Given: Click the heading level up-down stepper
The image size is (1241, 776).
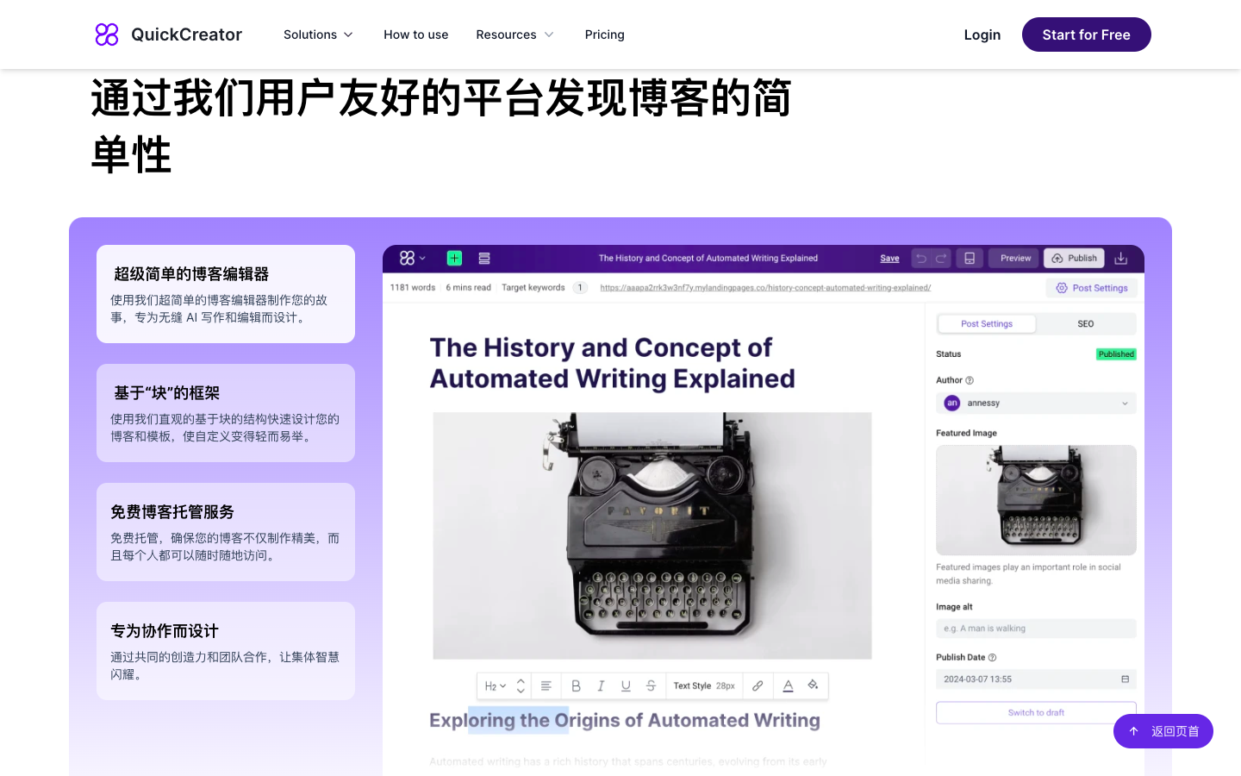Looking at the screenshot, I should click(x=521, y=686).
